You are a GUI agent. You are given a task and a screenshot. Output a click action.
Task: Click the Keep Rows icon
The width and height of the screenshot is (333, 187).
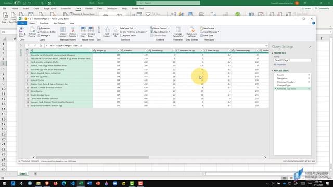(84, 30)
